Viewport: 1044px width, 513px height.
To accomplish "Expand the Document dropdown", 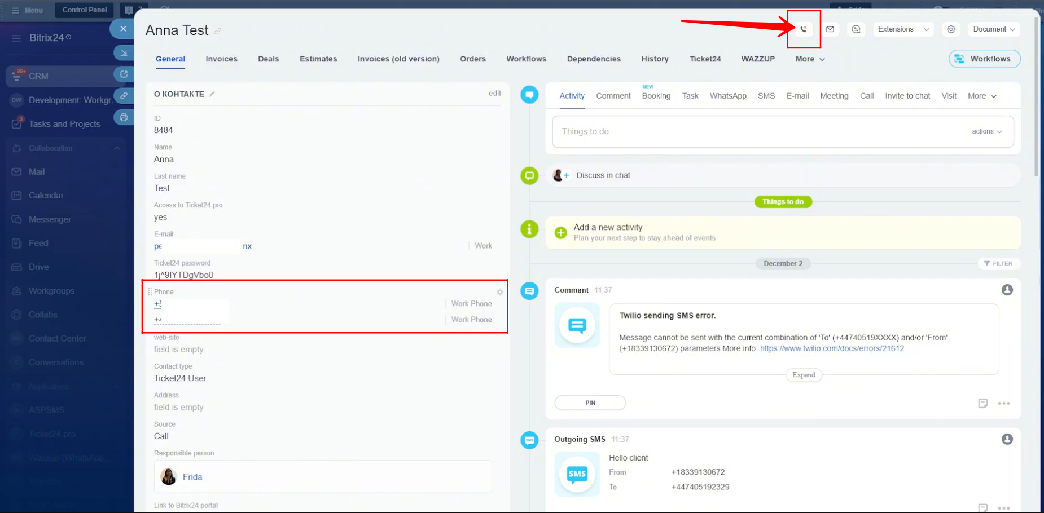I will 994,29.
